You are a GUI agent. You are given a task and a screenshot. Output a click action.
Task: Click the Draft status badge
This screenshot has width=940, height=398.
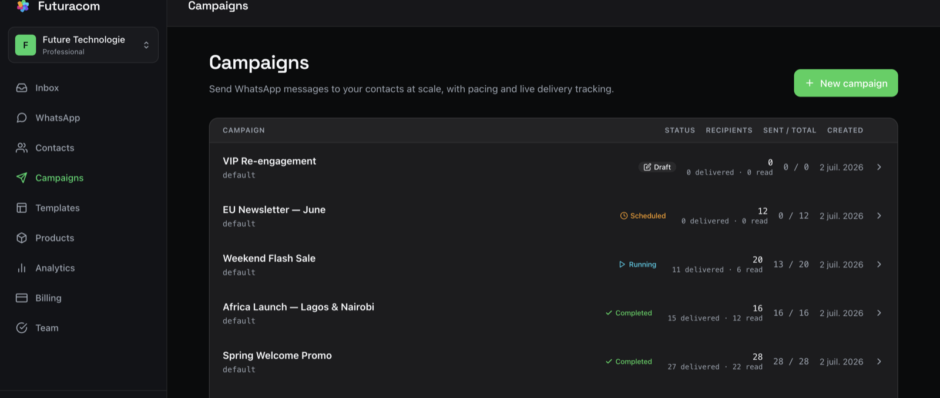coord(657,167)
